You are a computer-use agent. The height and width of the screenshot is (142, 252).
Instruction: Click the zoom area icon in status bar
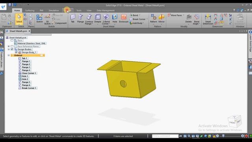pyautogui.click(x=185, y=136)
